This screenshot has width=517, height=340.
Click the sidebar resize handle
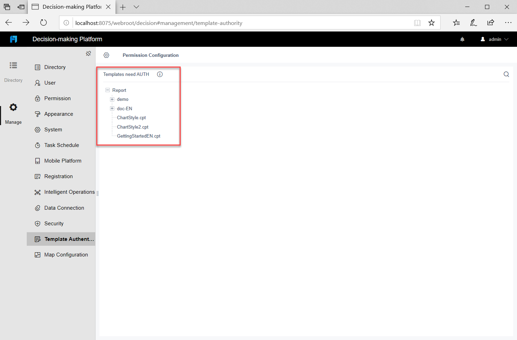tap(97, 193)
